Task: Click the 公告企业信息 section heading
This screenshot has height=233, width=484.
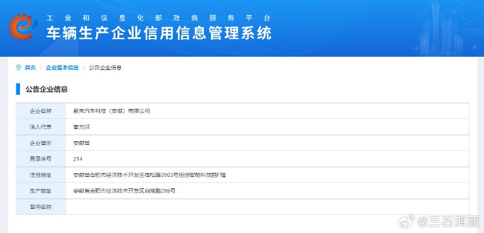Action: click(47, 89)
